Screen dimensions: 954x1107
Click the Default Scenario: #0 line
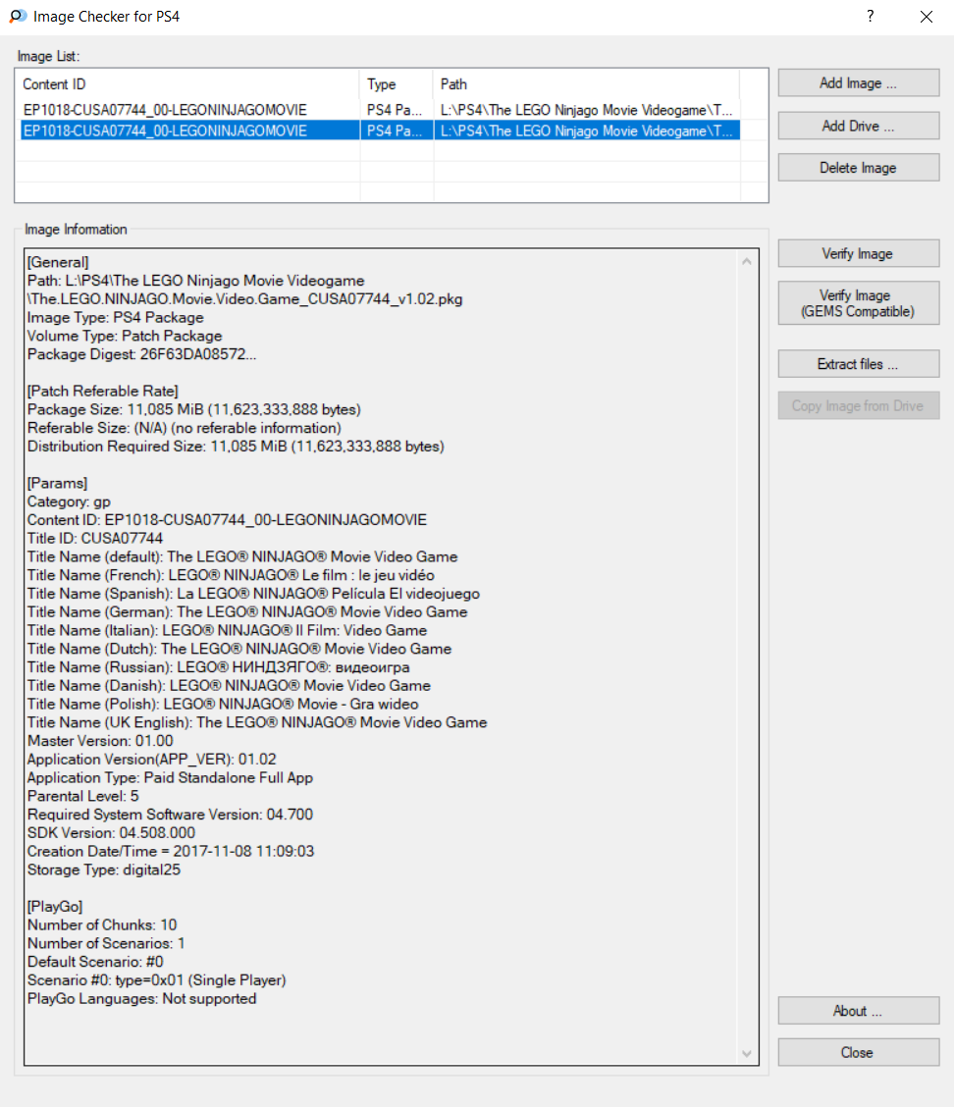95,960
